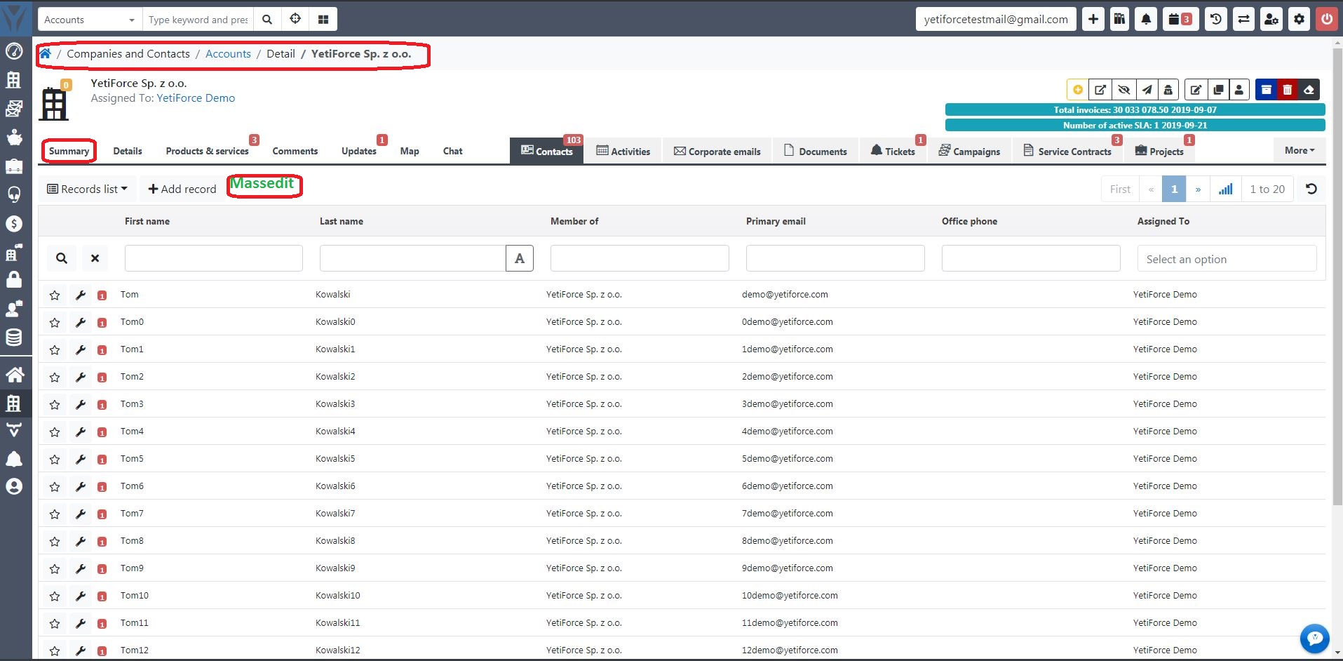The image size is (1343, 661).
Task: Toggle exact-match on the Last name filter
Action: point(519,258)
